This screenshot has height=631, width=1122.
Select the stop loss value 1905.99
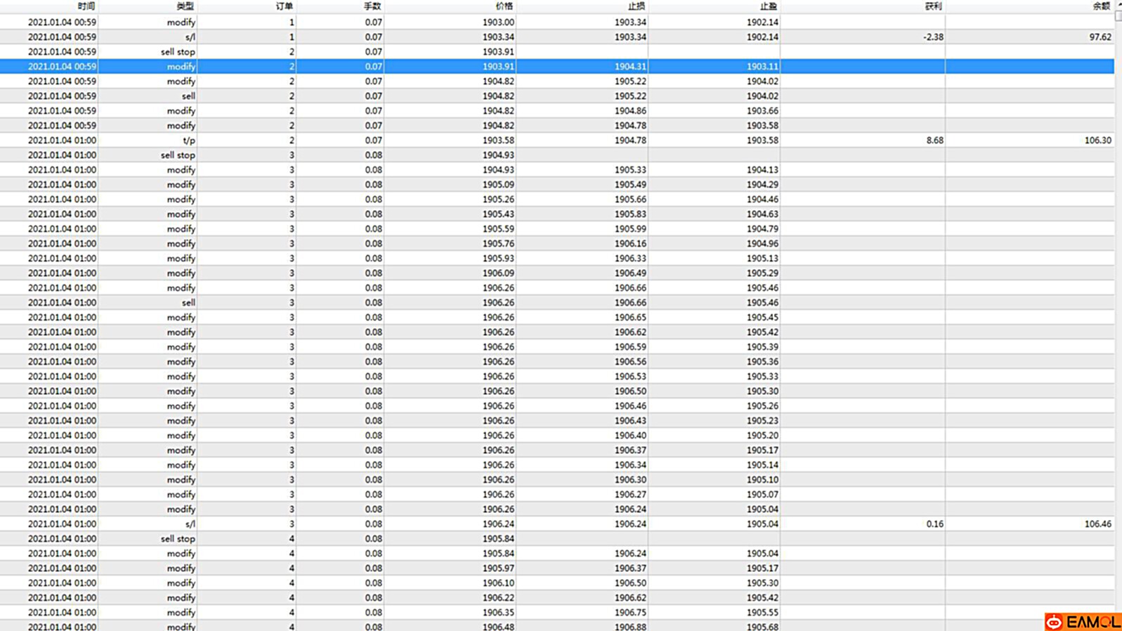(x=630, y=229)
